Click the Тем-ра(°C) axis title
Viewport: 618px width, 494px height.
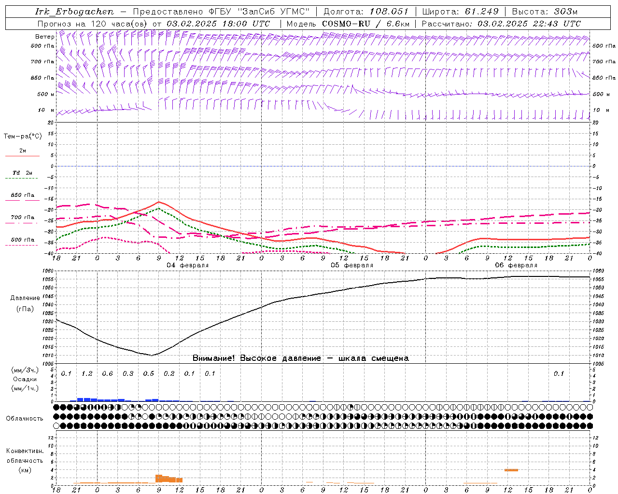point(23,137)
